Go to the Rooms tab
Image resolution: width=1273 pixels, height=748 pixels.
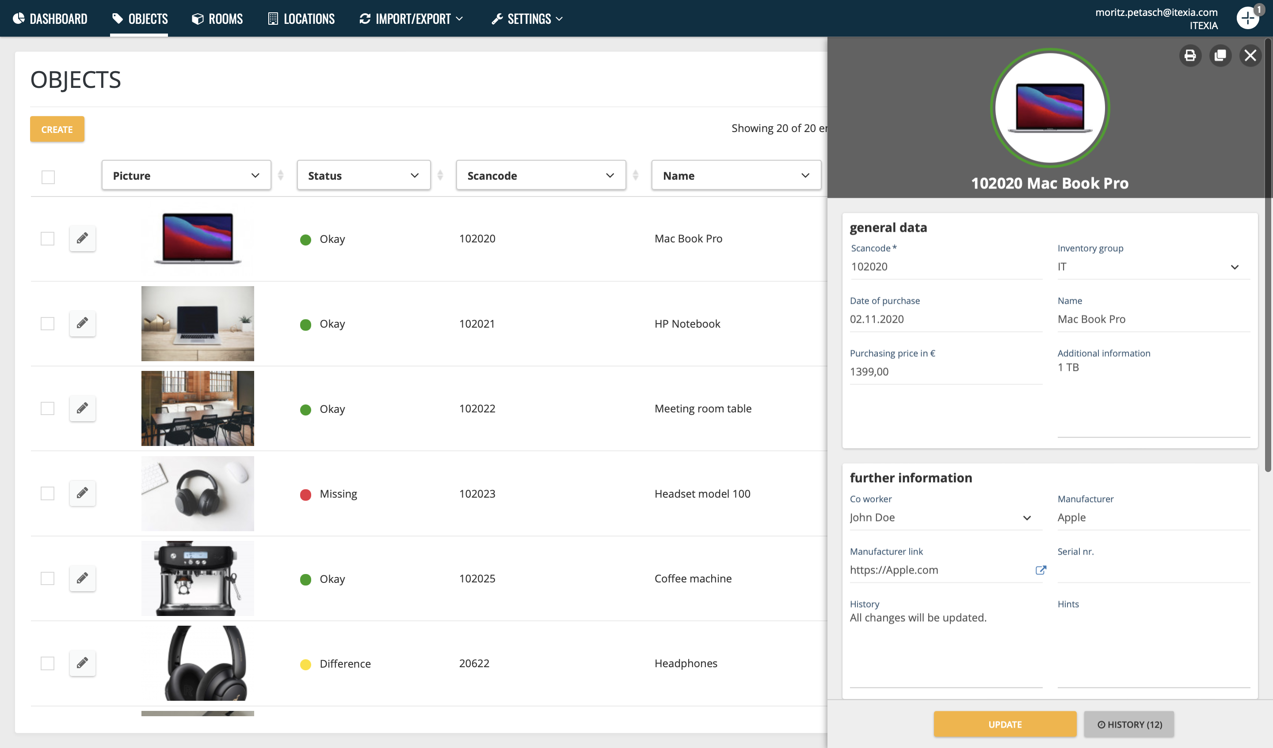coord(217,19)
